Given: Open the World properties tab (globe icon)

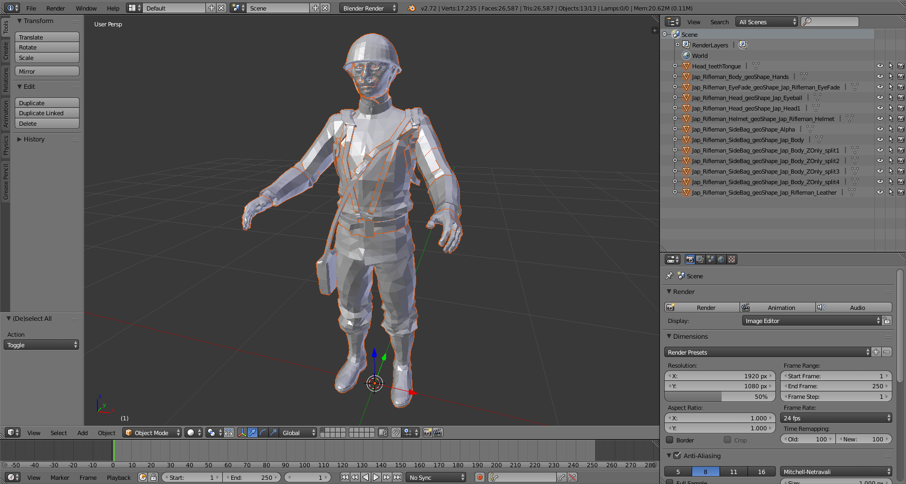Looking at the screenshot, I should [x=721, y=259].
